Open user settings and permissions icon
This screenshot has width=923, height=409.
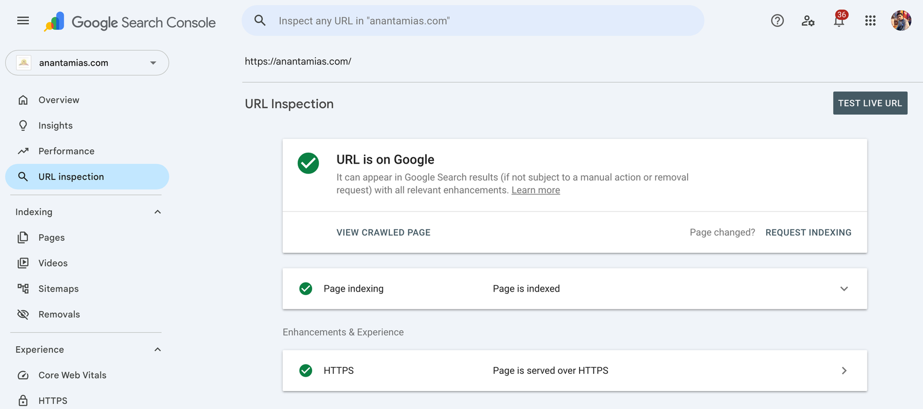click(808, 21)
